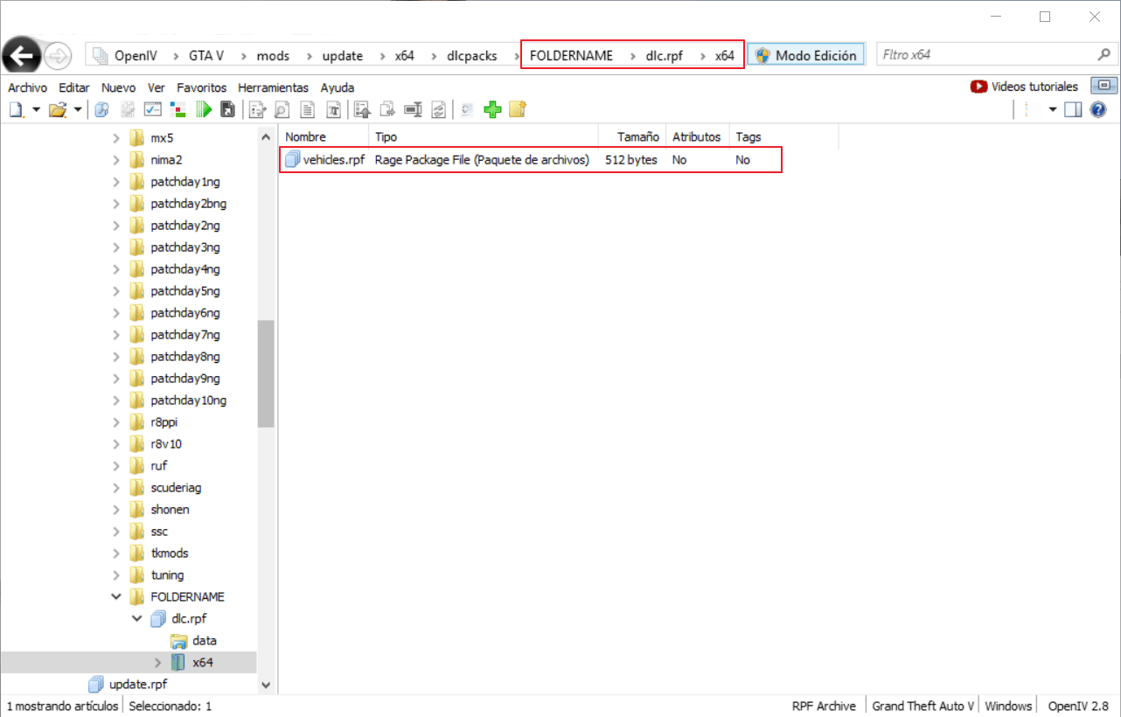Viewport: 1121px width, 717px height.
Task: Open the Herramientas menu
Action: point(274,87)
